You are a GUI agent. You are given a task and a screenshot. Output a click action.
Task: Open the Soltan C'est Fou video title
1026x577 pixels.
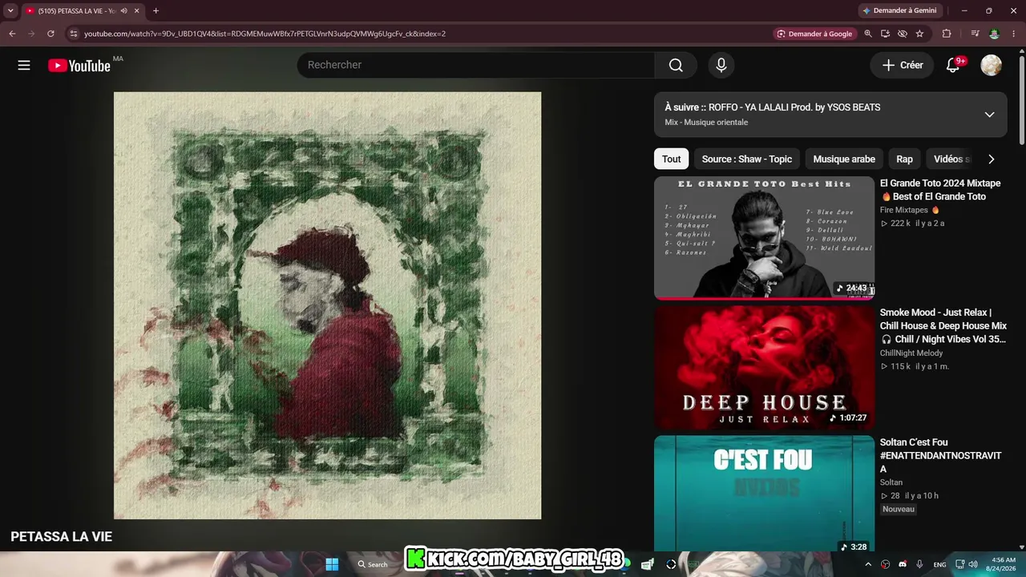click(x=941, y=455)
